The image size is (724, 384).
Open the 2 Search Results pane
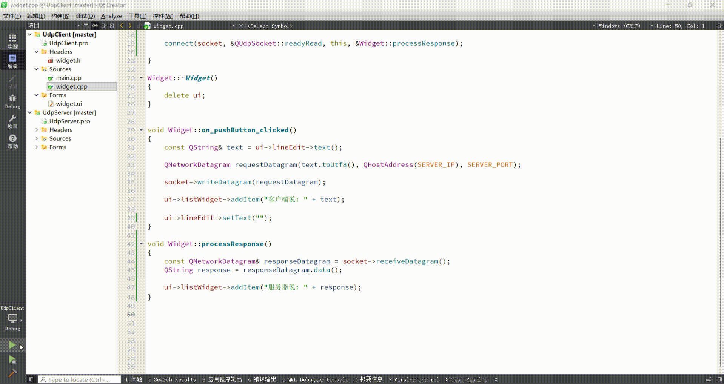(x=172, y=379)
